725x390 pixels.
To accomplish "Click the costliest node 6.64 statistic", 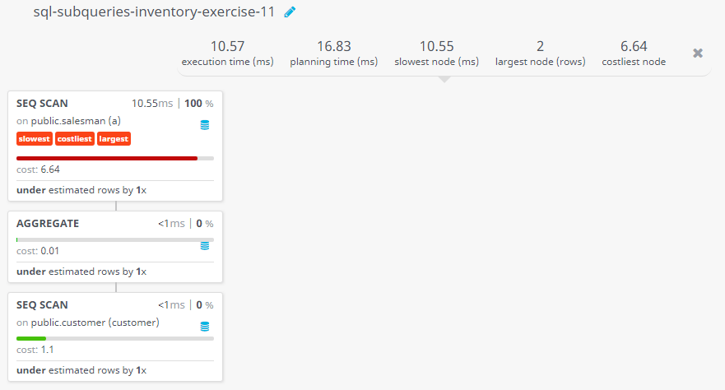I will [634, 53].
